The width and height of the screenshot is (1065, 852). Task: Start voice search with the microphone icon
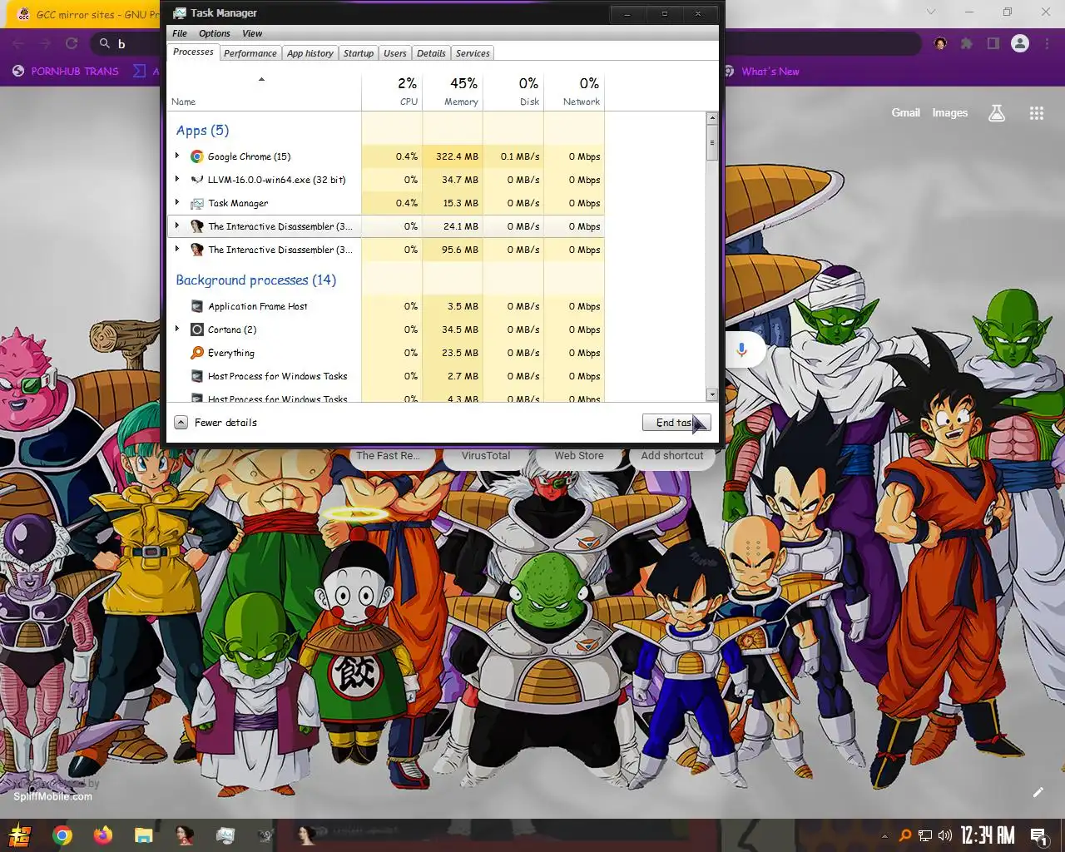pos(741,349)
